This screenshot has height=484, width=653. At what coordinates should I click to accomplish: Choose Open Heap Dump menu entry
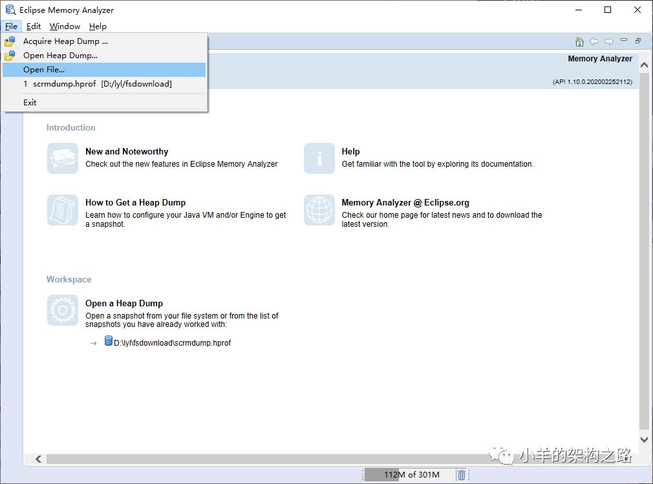coord(104,56)
